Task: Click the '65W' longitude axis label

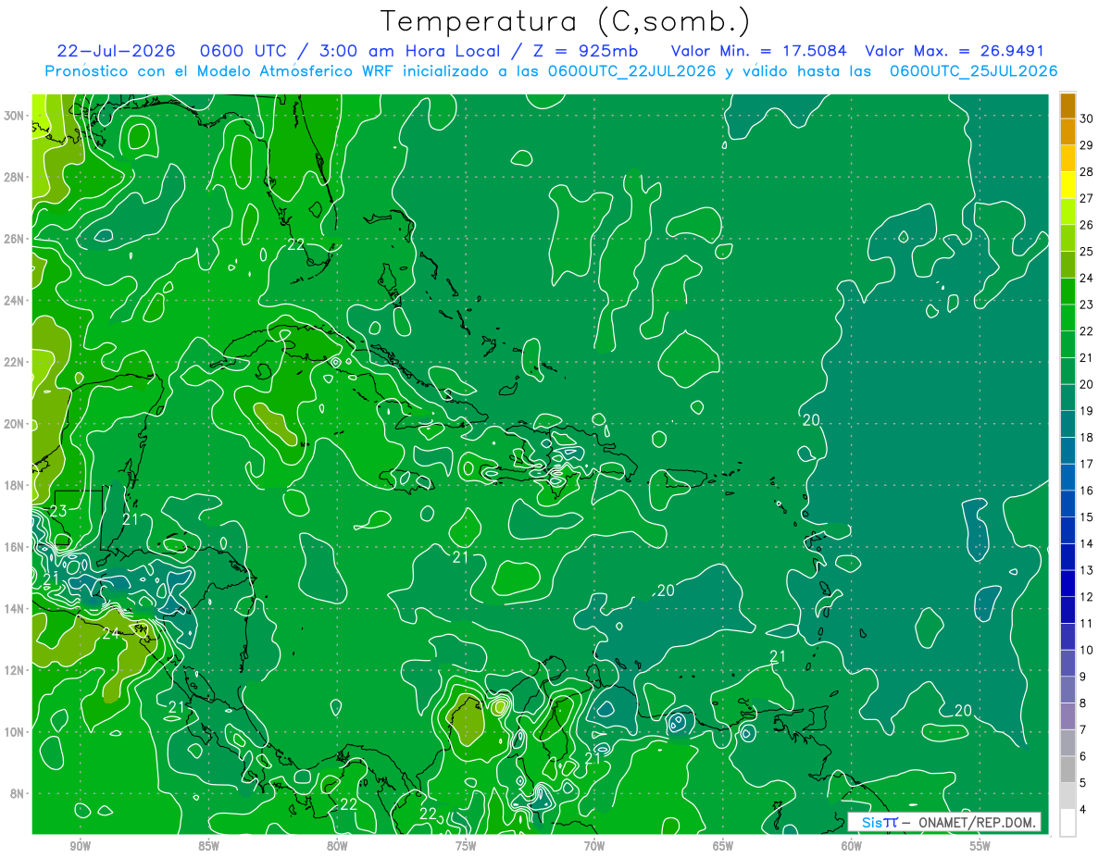Action: point(723,846)
